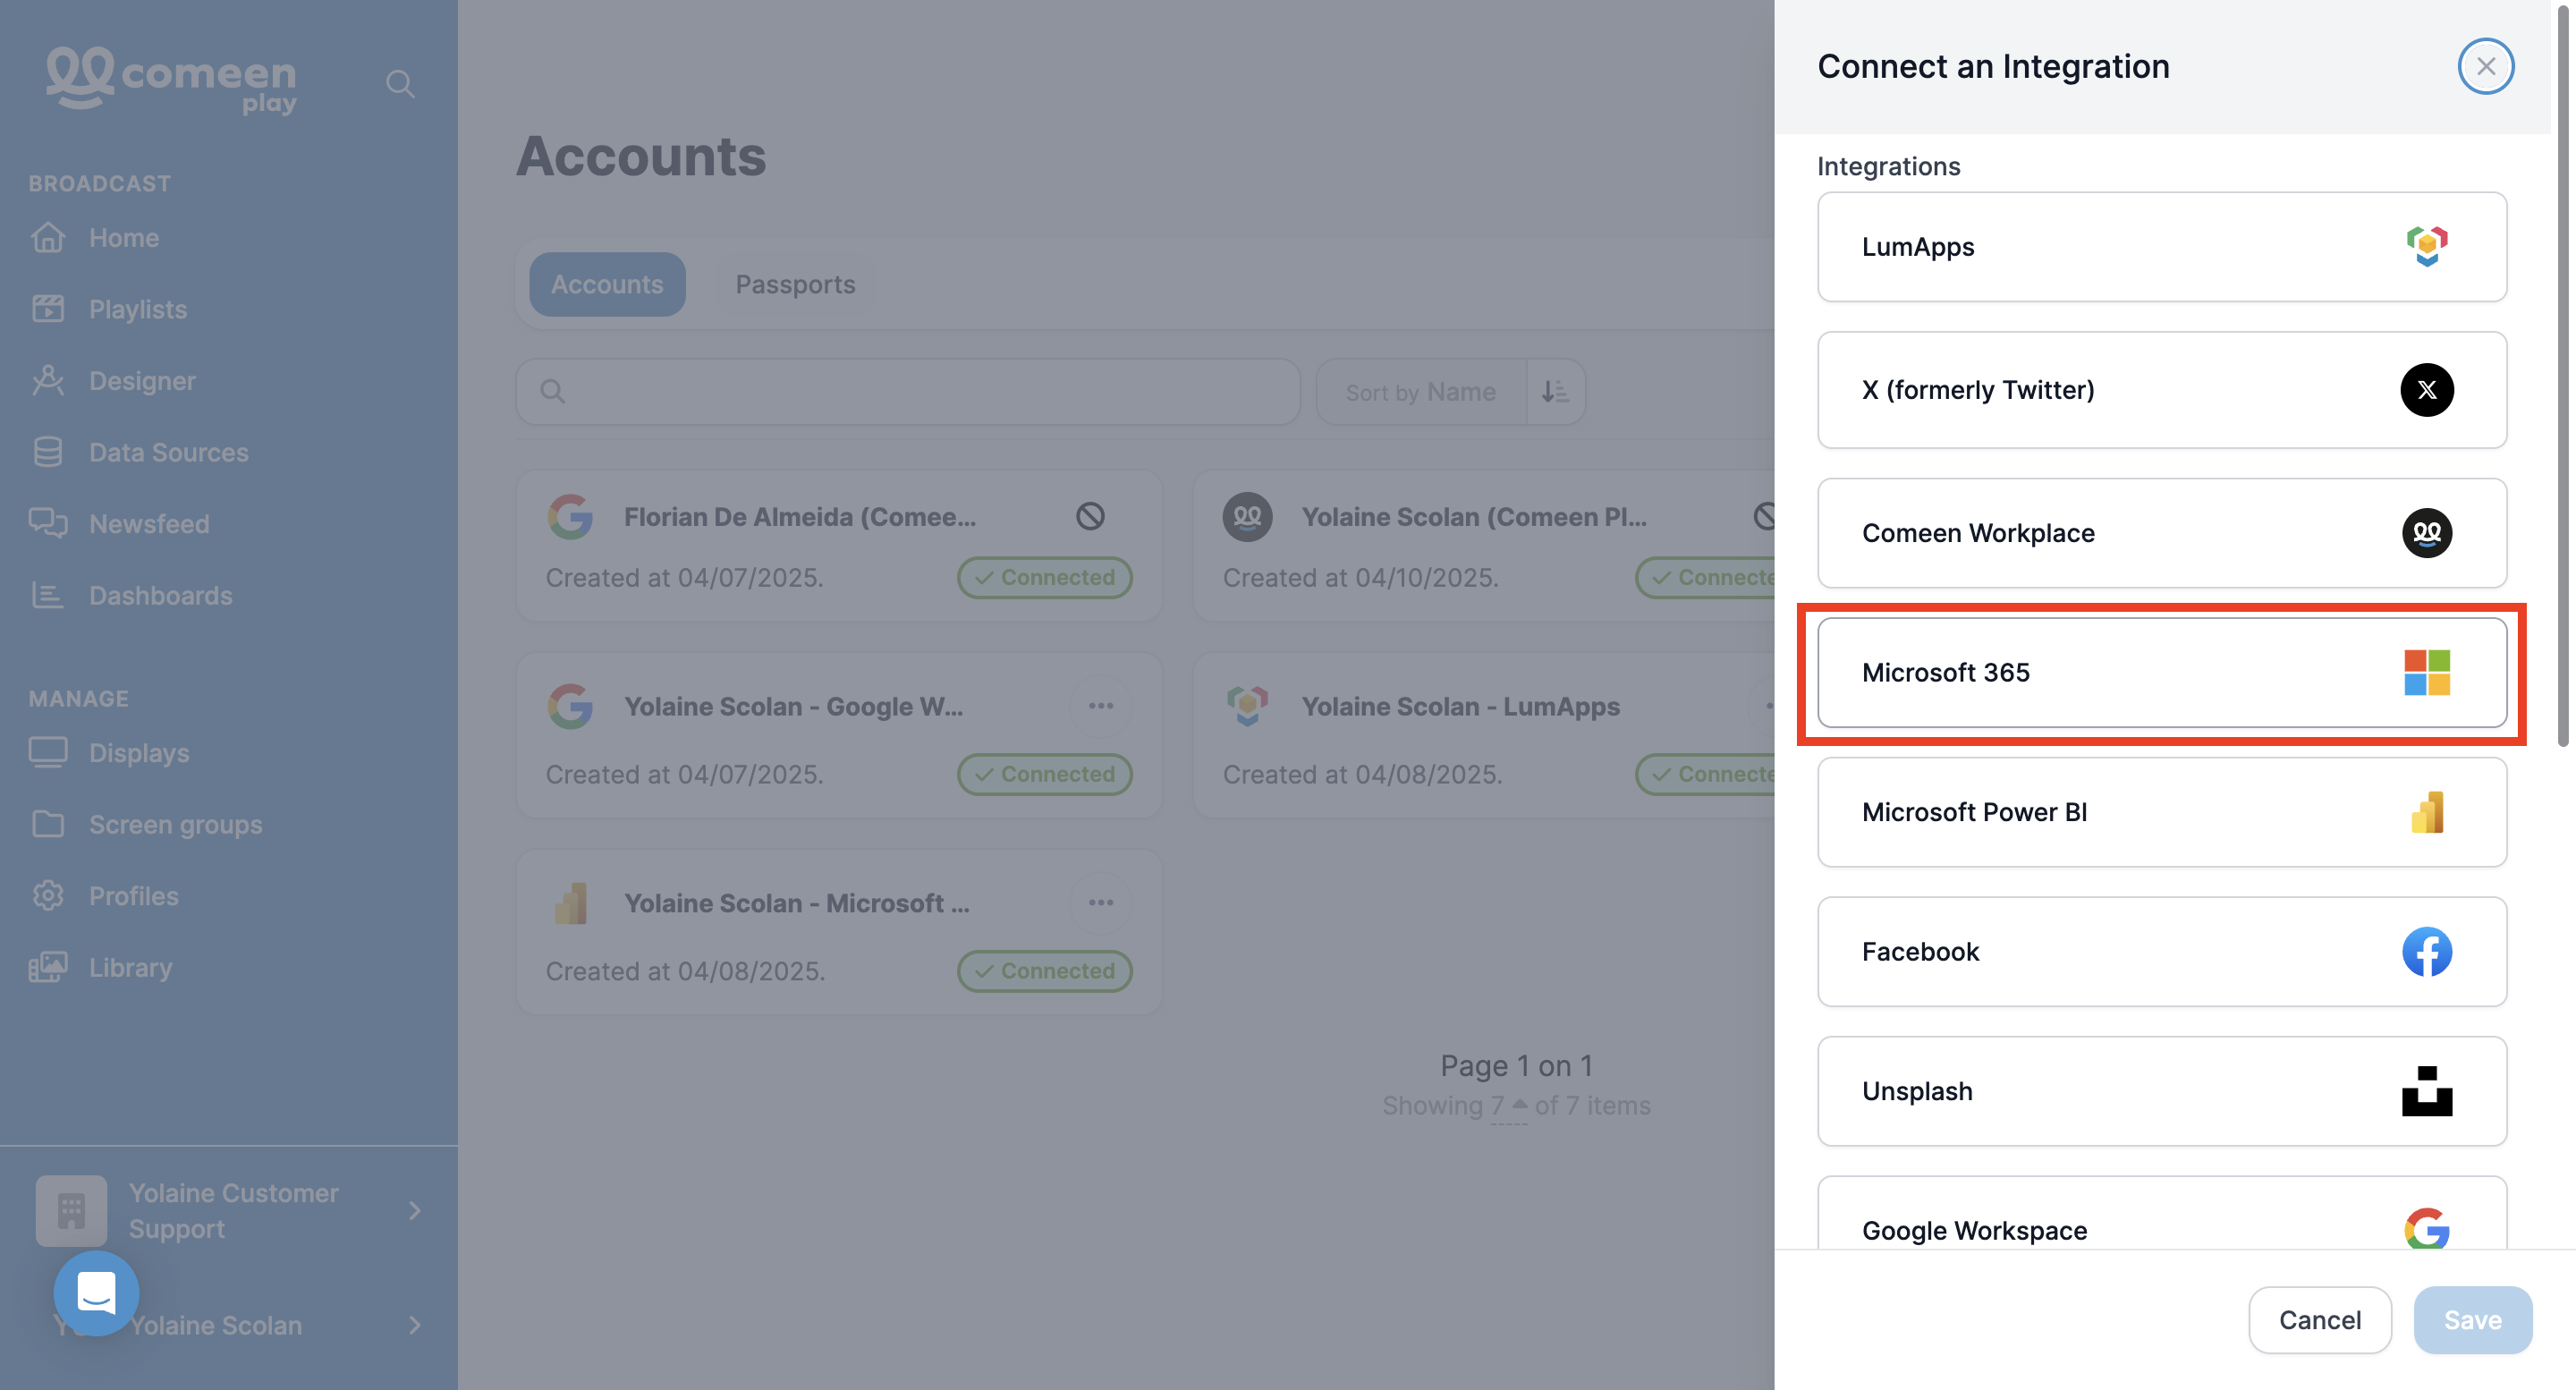The image size is (2576, 1390).
Task: Click the Newsfeed chat icon
Action: 48,523
